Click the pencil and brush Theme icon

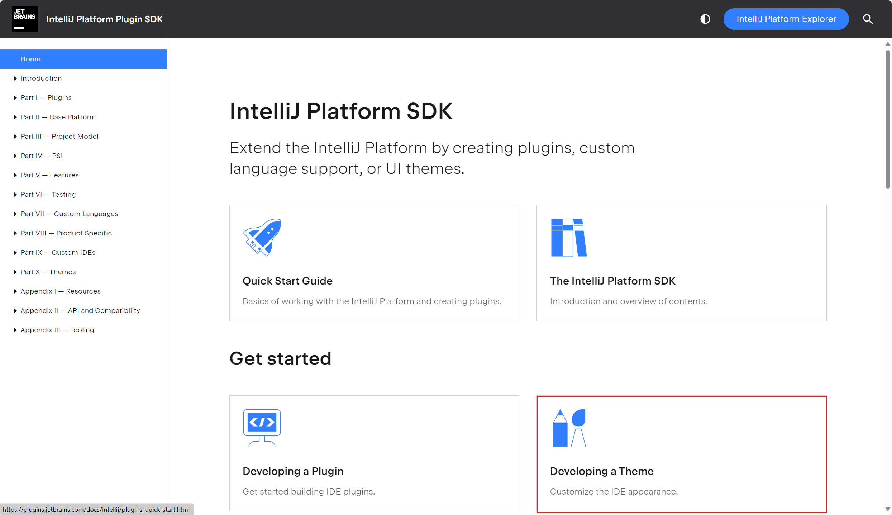point(569,428)
